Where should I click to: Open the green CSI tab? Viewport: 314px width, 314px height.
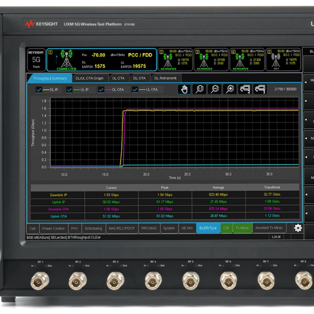(x=226, y=228)
